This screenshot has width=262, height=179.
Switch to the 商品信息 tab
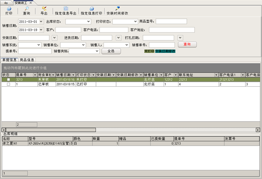[x=27, y=59]
